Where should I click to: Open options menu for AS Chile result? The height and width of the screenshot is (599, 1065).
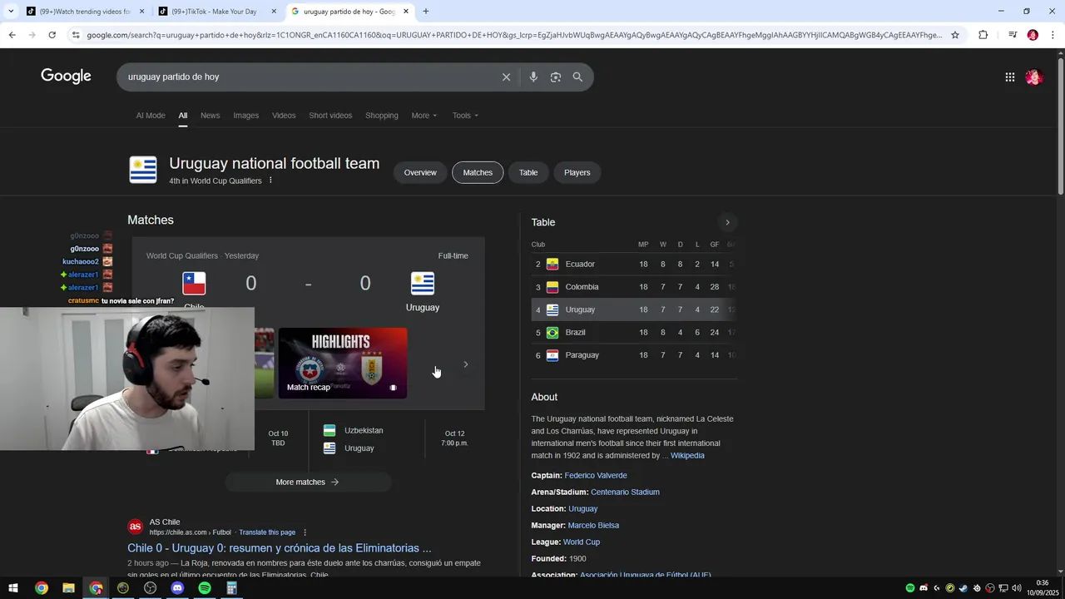[305, 532]
